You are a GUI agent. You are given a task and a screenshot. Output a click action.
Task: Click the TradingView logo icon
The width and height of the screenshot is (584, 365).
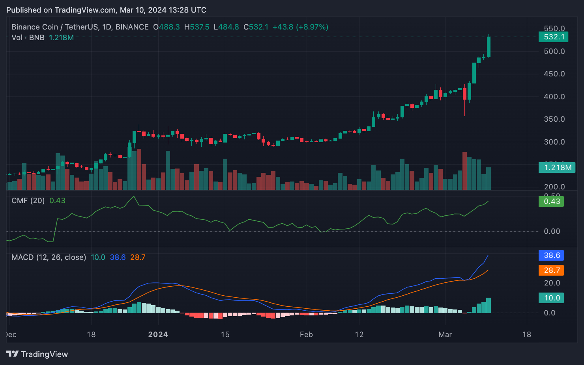[x=12, y=354]
